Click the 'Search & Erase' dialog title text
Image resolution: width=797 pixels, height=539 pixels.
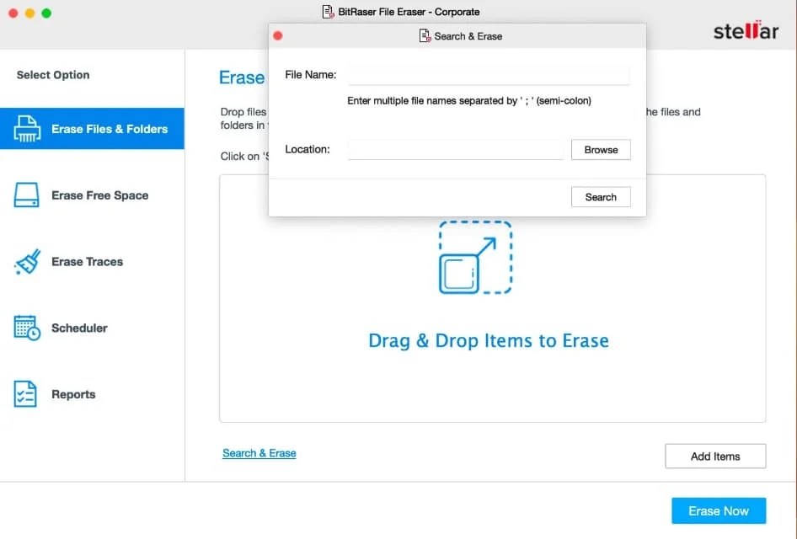tap(468, 36)
